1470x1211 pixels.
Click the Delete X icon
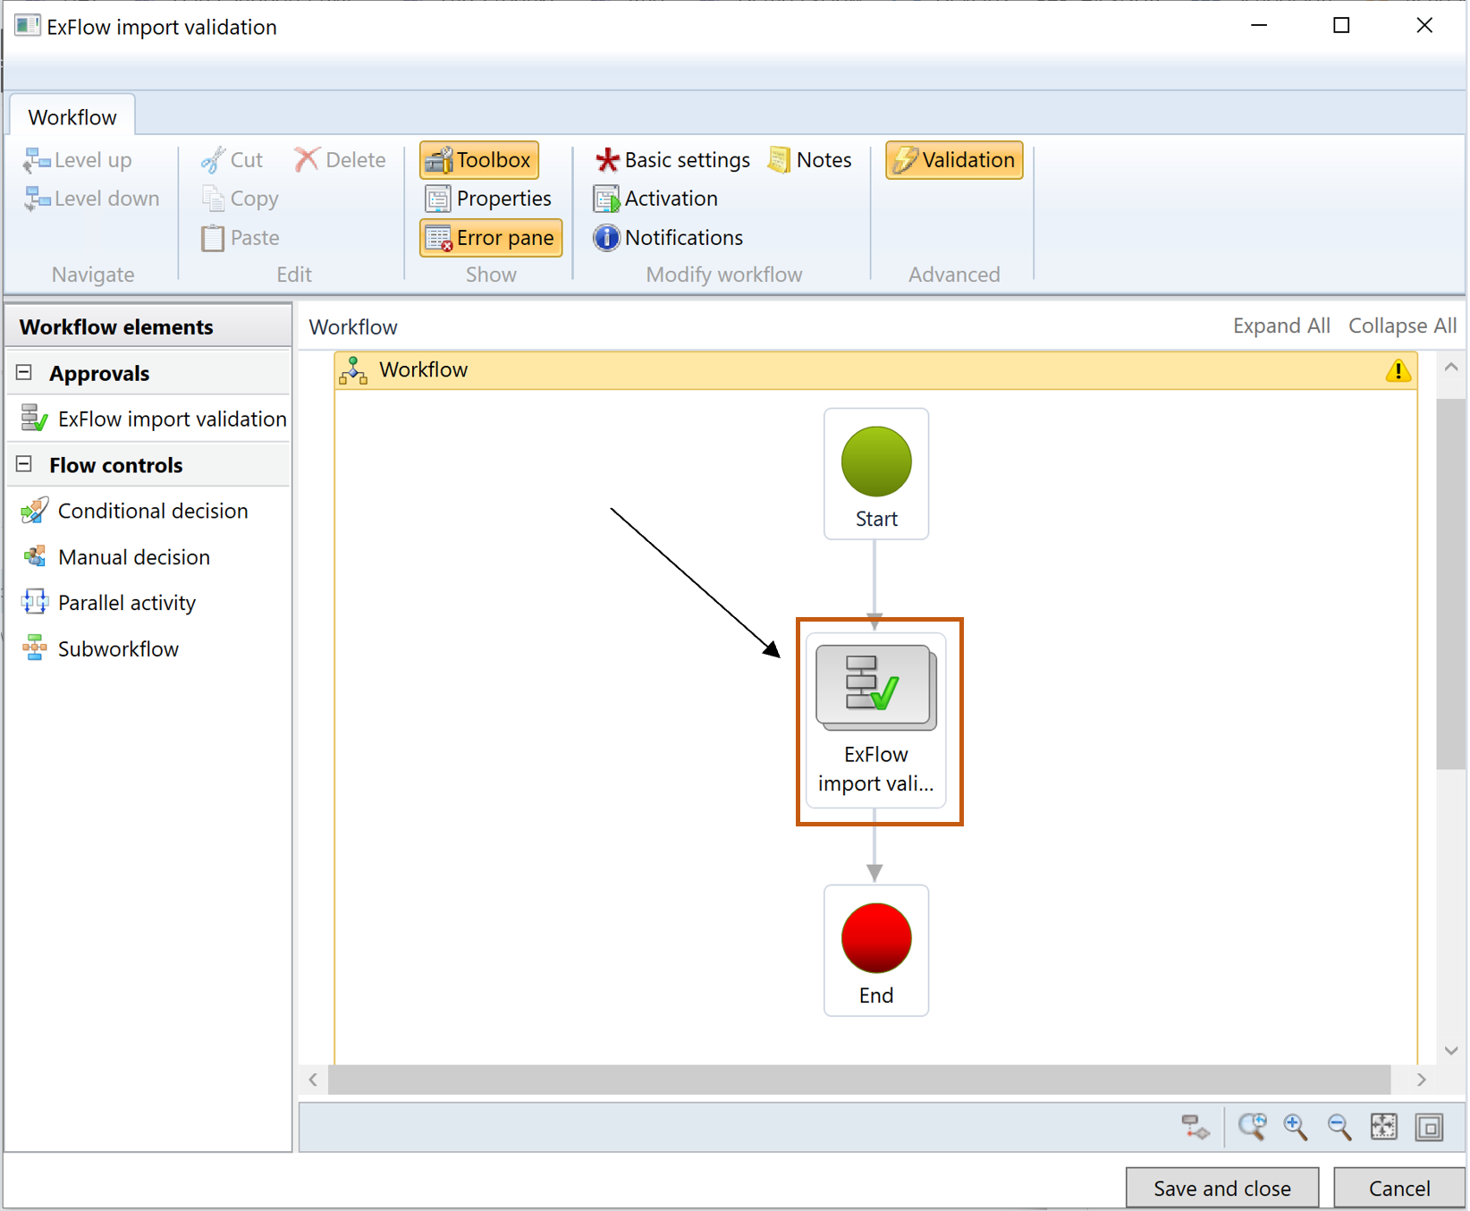pos(307,160)
